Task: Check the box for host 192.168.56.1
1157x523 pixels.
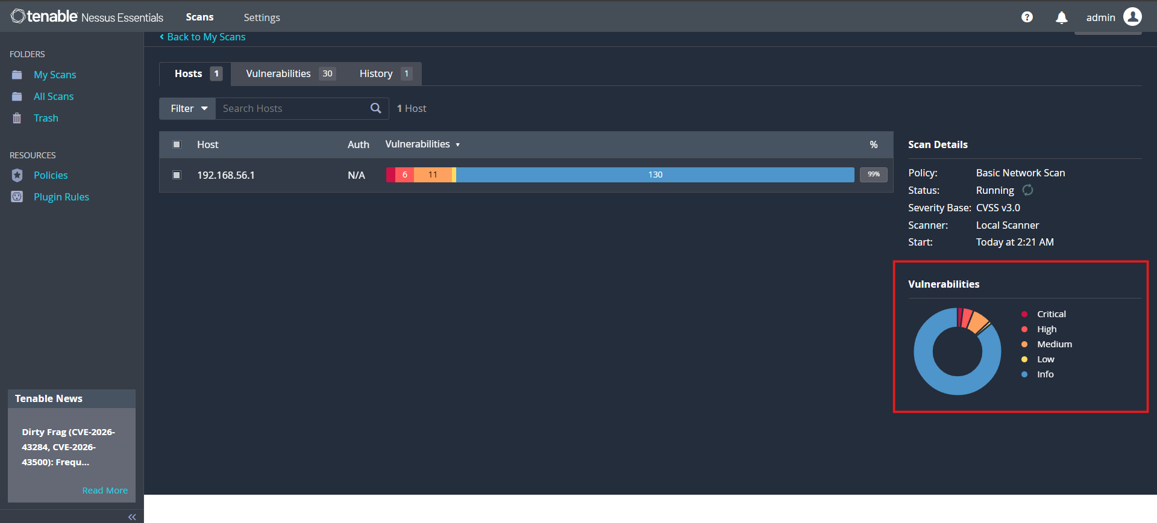Action: click(x=177, y=175)
